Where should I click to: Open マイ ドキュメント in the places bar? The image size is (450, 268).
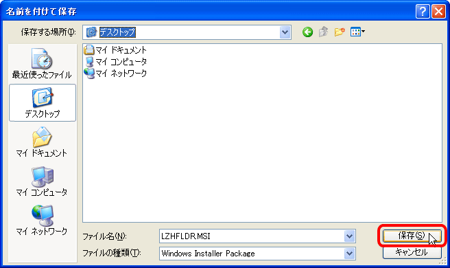click(42, 142)
